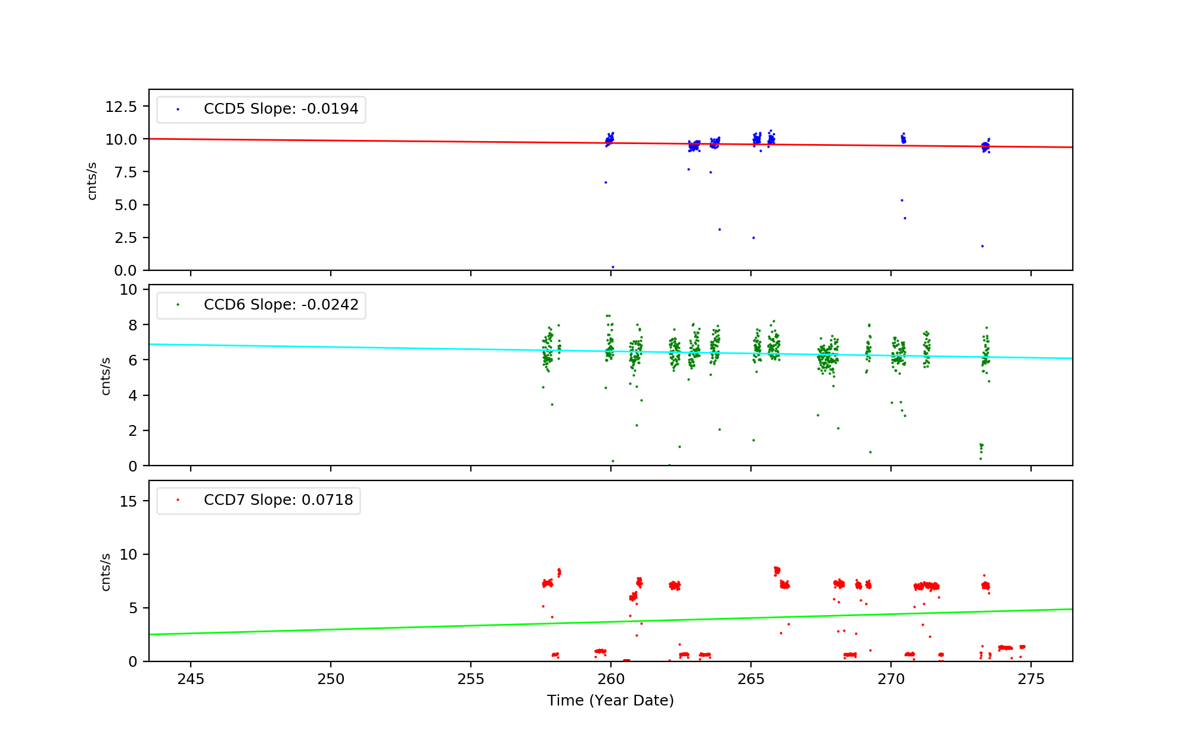Click the x-axis tick label 250
The height and width of the screenshot is (743, 1192).
point(331,680)
